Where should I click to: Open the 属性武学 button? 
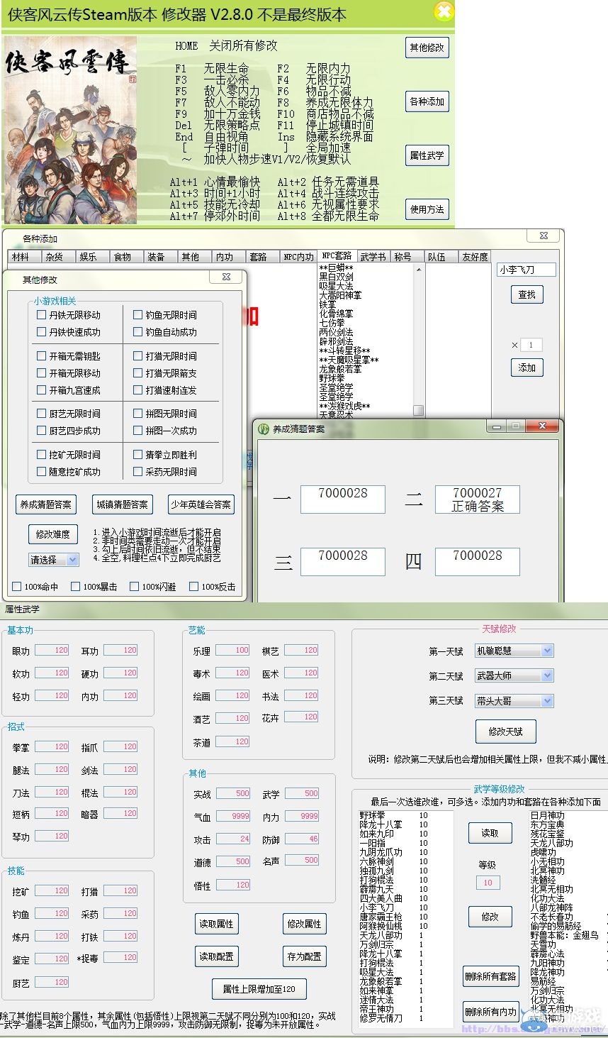click(x=427, y=155)
